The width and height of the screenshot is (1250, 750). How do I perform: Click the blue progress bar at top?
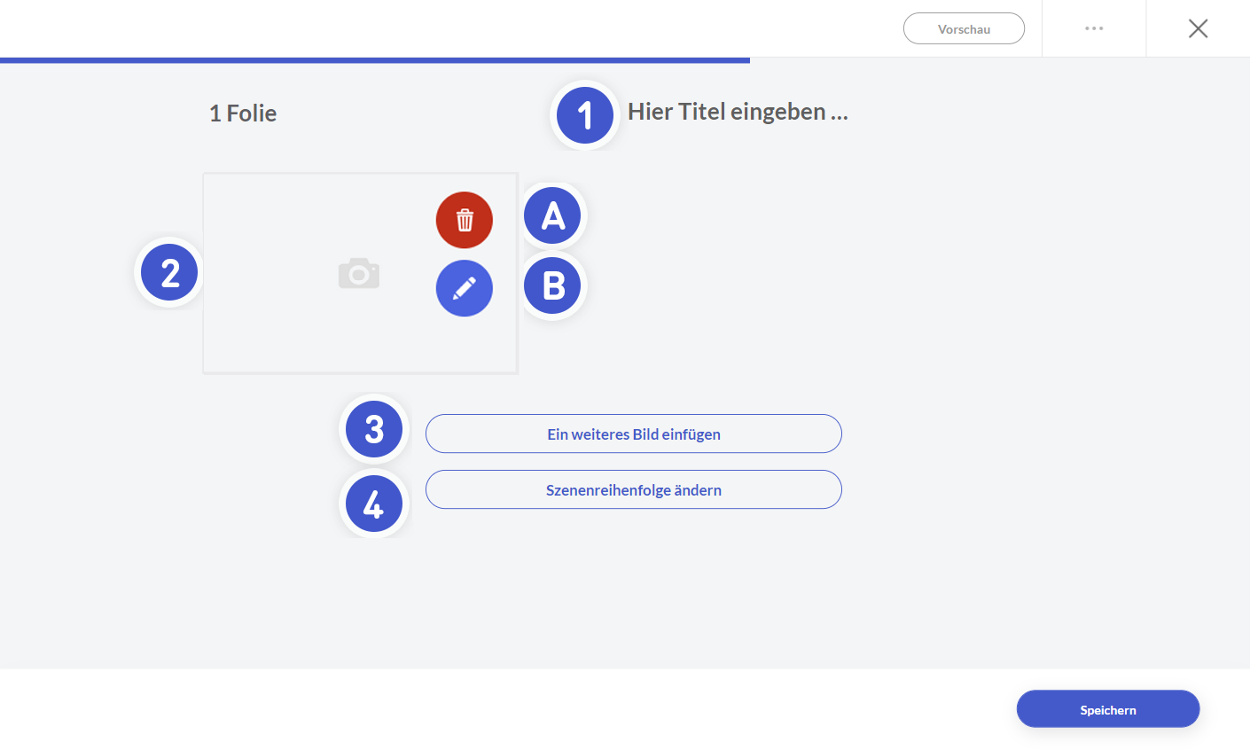click(x=374, y=60)
